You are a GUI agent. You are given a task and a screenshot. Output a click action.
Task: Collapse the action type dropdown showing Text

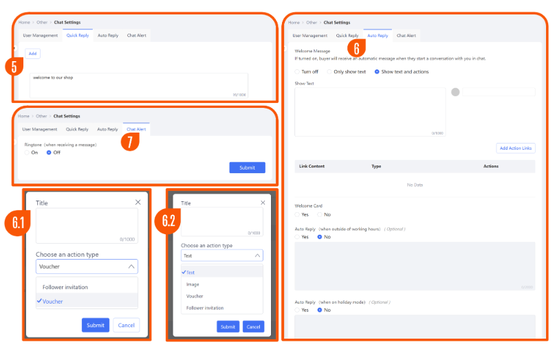pyautogui.click(x=258, y=256)
